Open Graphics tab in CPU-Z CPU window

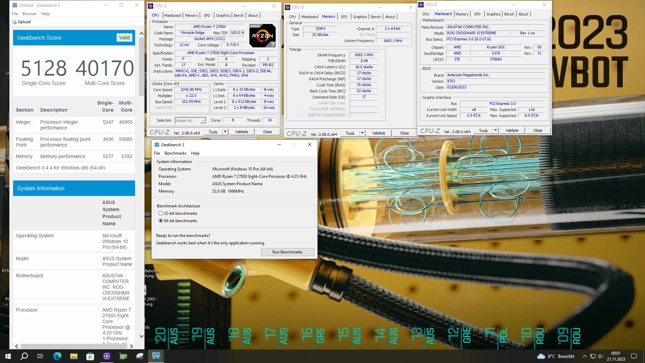click(x=223, y=15)
